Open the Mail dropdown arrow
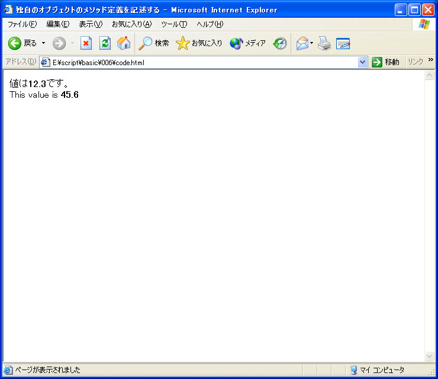The width and height of the screenshot is (438, 379). (x=312, y=43)
